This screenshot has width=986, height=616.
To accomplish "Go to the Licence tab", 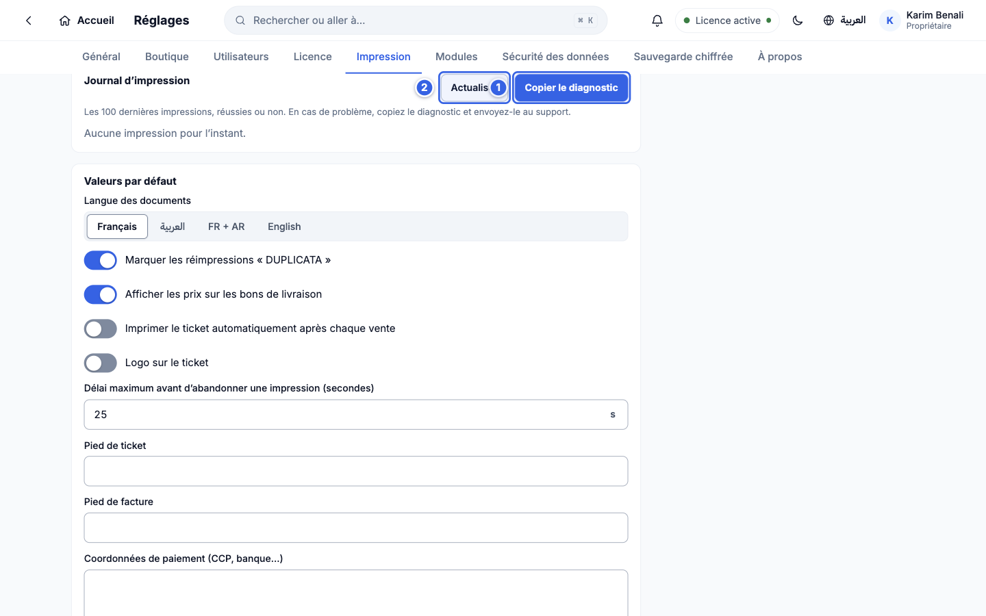I will click(313, 57).
